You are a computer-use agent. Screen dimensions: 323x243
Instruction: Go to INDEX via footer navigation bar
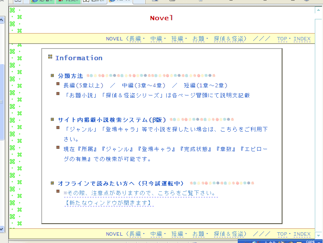[x=302, y=234]
